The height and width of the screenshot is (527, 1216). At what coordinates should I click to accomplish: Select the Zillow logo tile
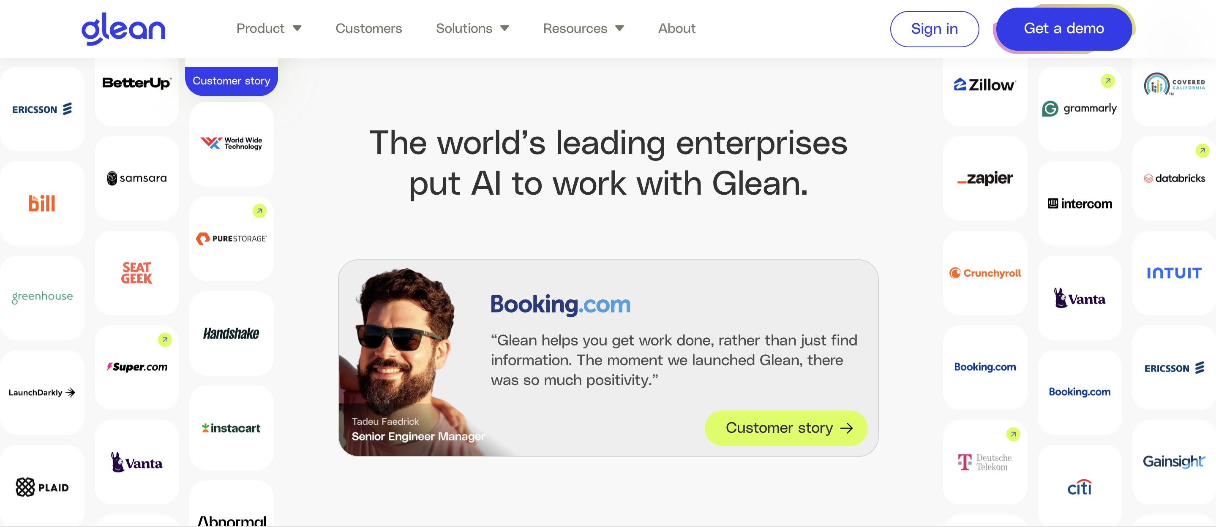pos(985,92)
